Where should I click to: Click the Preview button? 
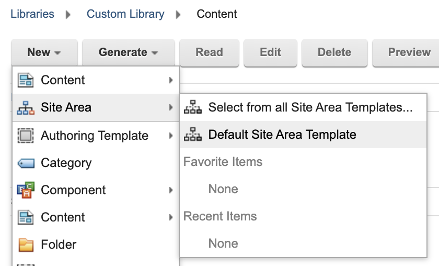(406, 52)
